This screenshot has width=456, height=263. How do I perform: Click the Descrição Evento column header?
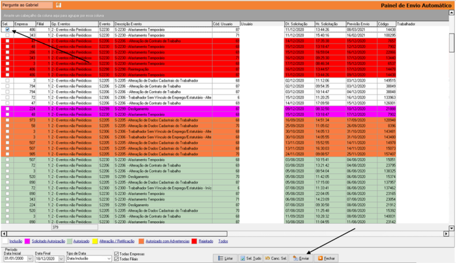163,24
